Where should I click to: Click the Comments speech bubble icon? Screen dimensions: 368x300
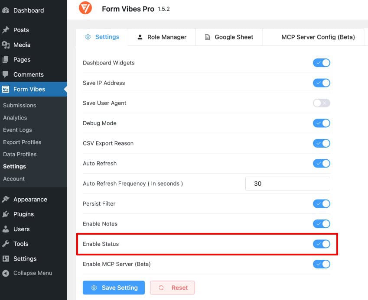pos(6,74)
